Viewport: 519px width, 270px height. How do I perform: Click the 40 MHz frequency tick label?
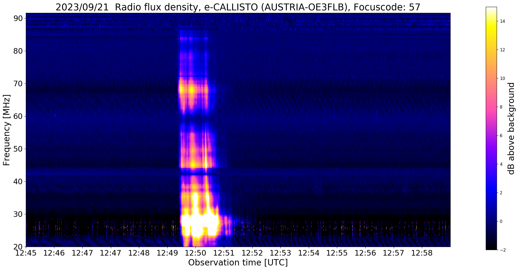pyautogui.click(x=18, y=181)
